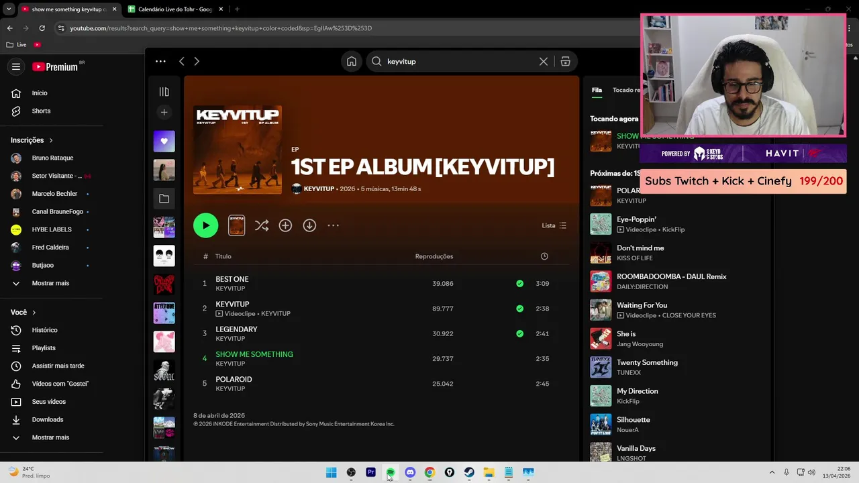The width and height of the screenshot is (859, 483).
Task: Download the KEYVITUP EP
Action: [309, 225]
